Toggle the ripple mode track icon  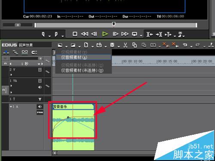[x=15, y=52]
